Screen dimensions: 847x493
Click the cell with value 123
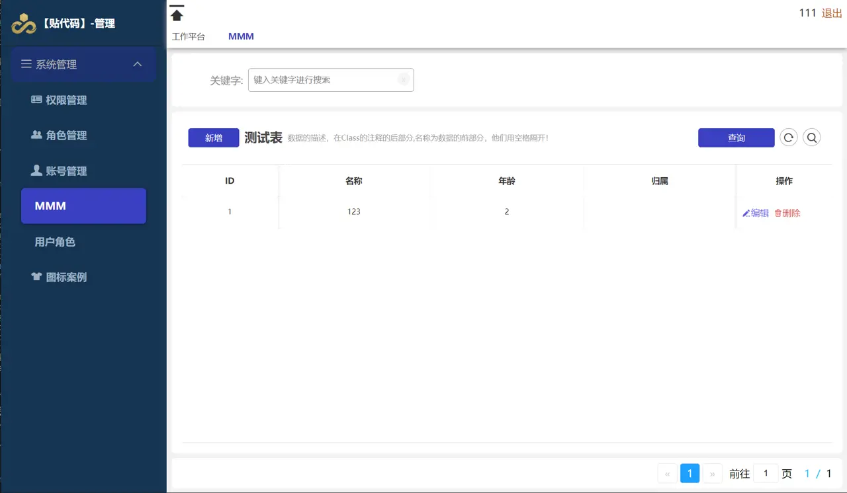coord(354,212)
